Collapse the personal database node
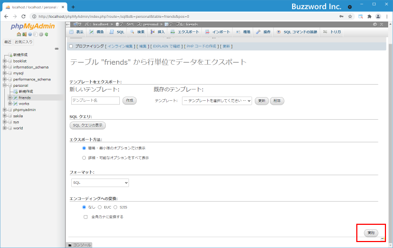This screenshot has width=393, height=248. [4, 85]
